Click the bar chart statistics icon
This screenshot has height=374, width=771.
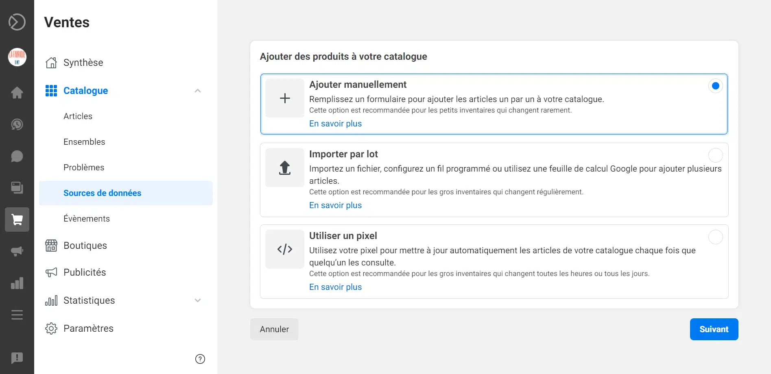coord(17,283)
